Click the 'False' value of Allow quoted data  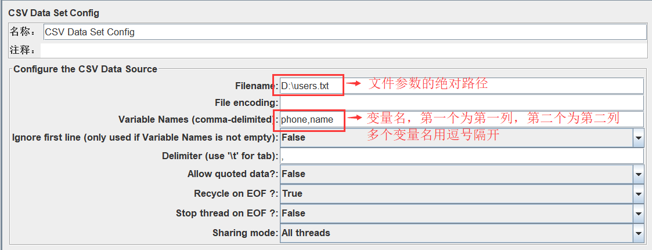click(x=293, y=174)
